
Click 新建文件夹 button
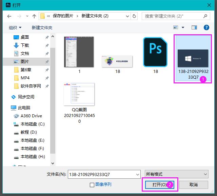(42, 27)
